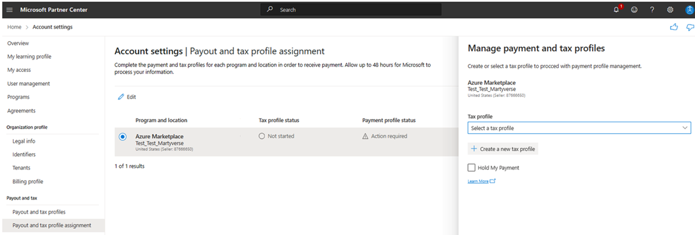The image size is (695, 235).
Task: Open Legal info in Organization profile
Action: coord(24,141)
